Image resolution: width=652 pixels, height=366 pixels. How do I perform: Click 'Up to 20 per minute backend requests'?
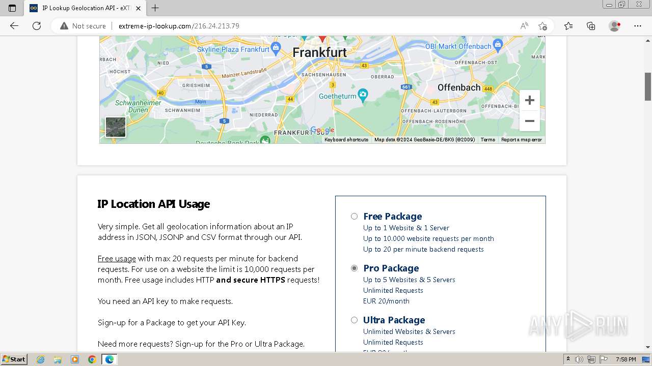423,249
